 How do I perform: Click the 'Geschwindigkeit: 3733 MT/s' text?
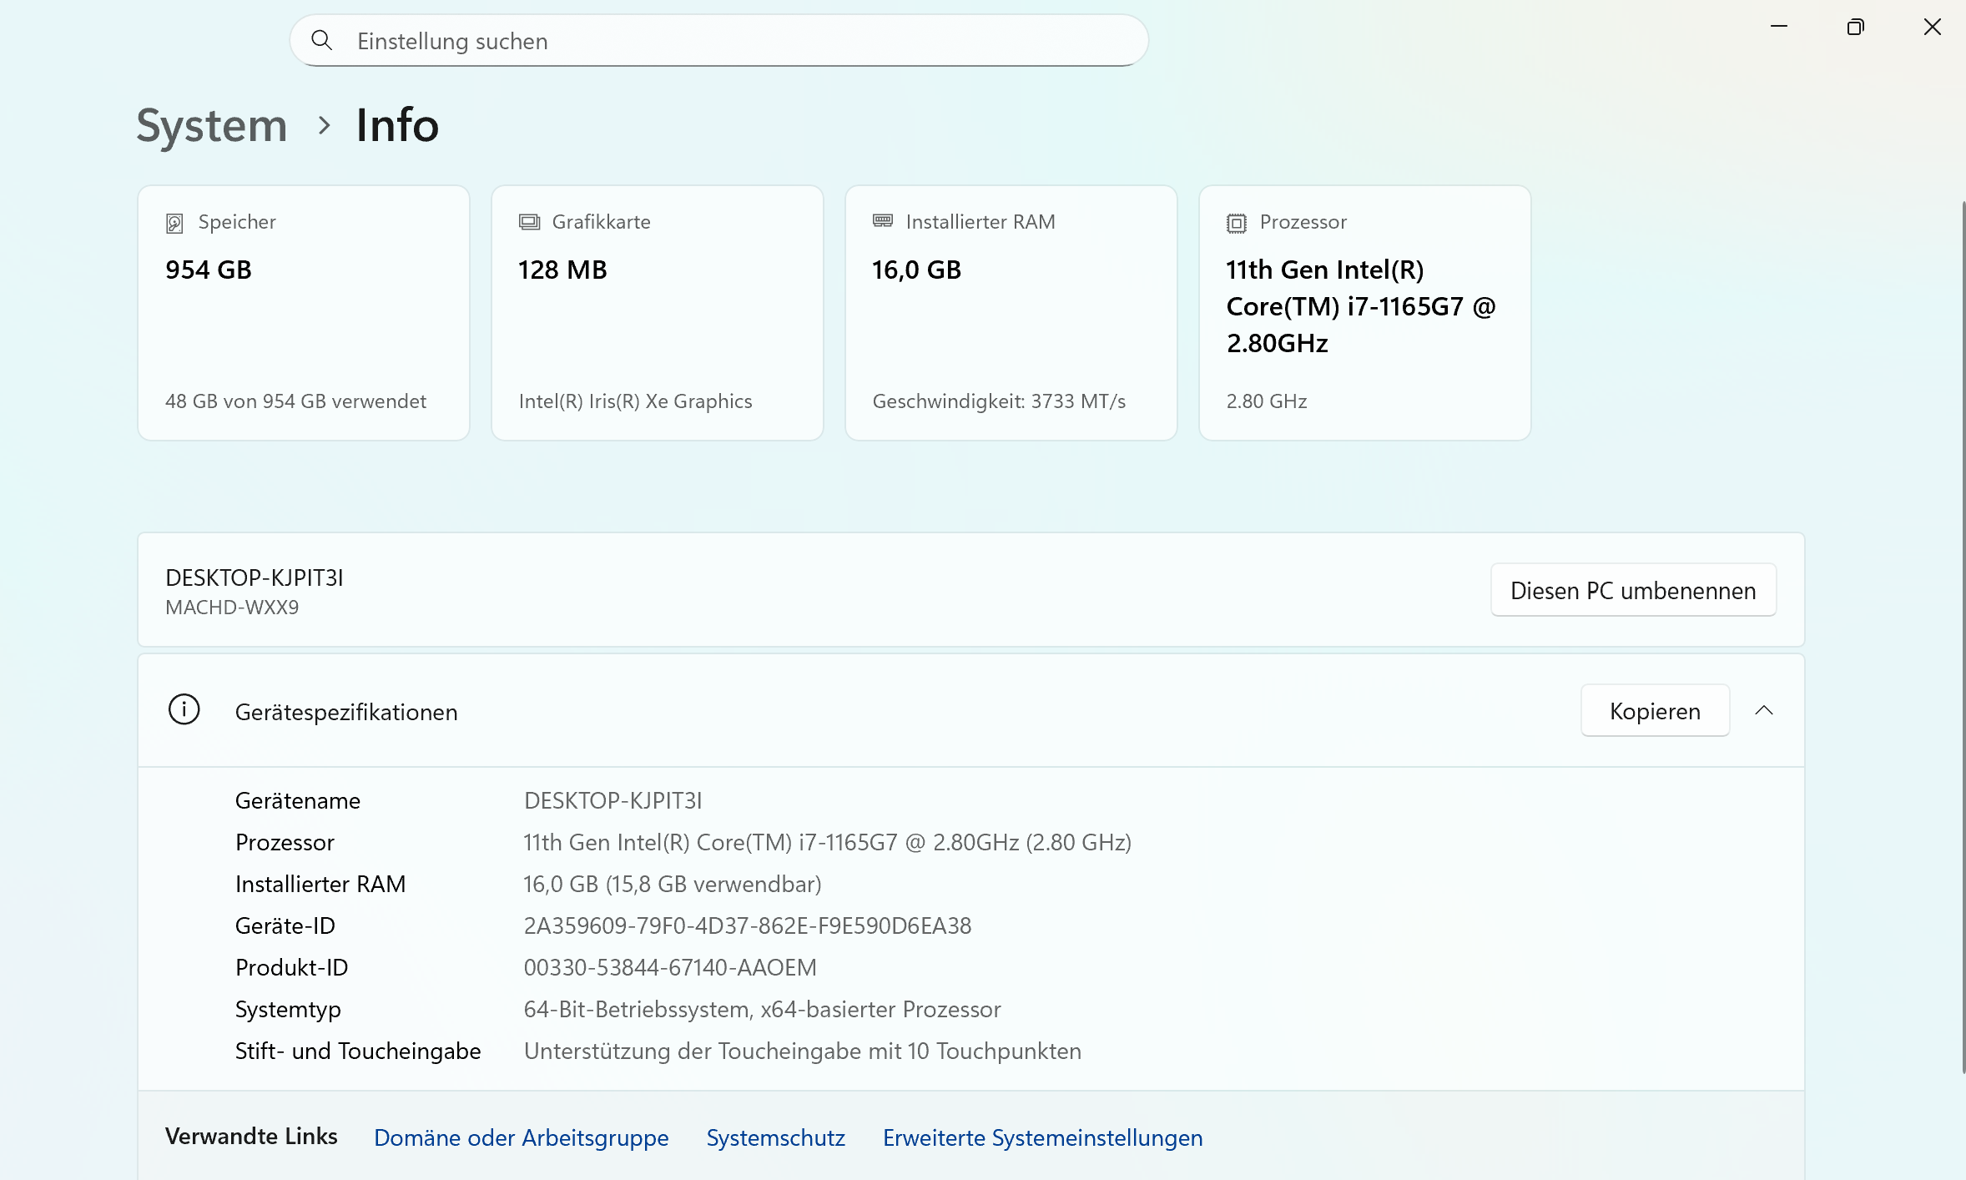999,401
